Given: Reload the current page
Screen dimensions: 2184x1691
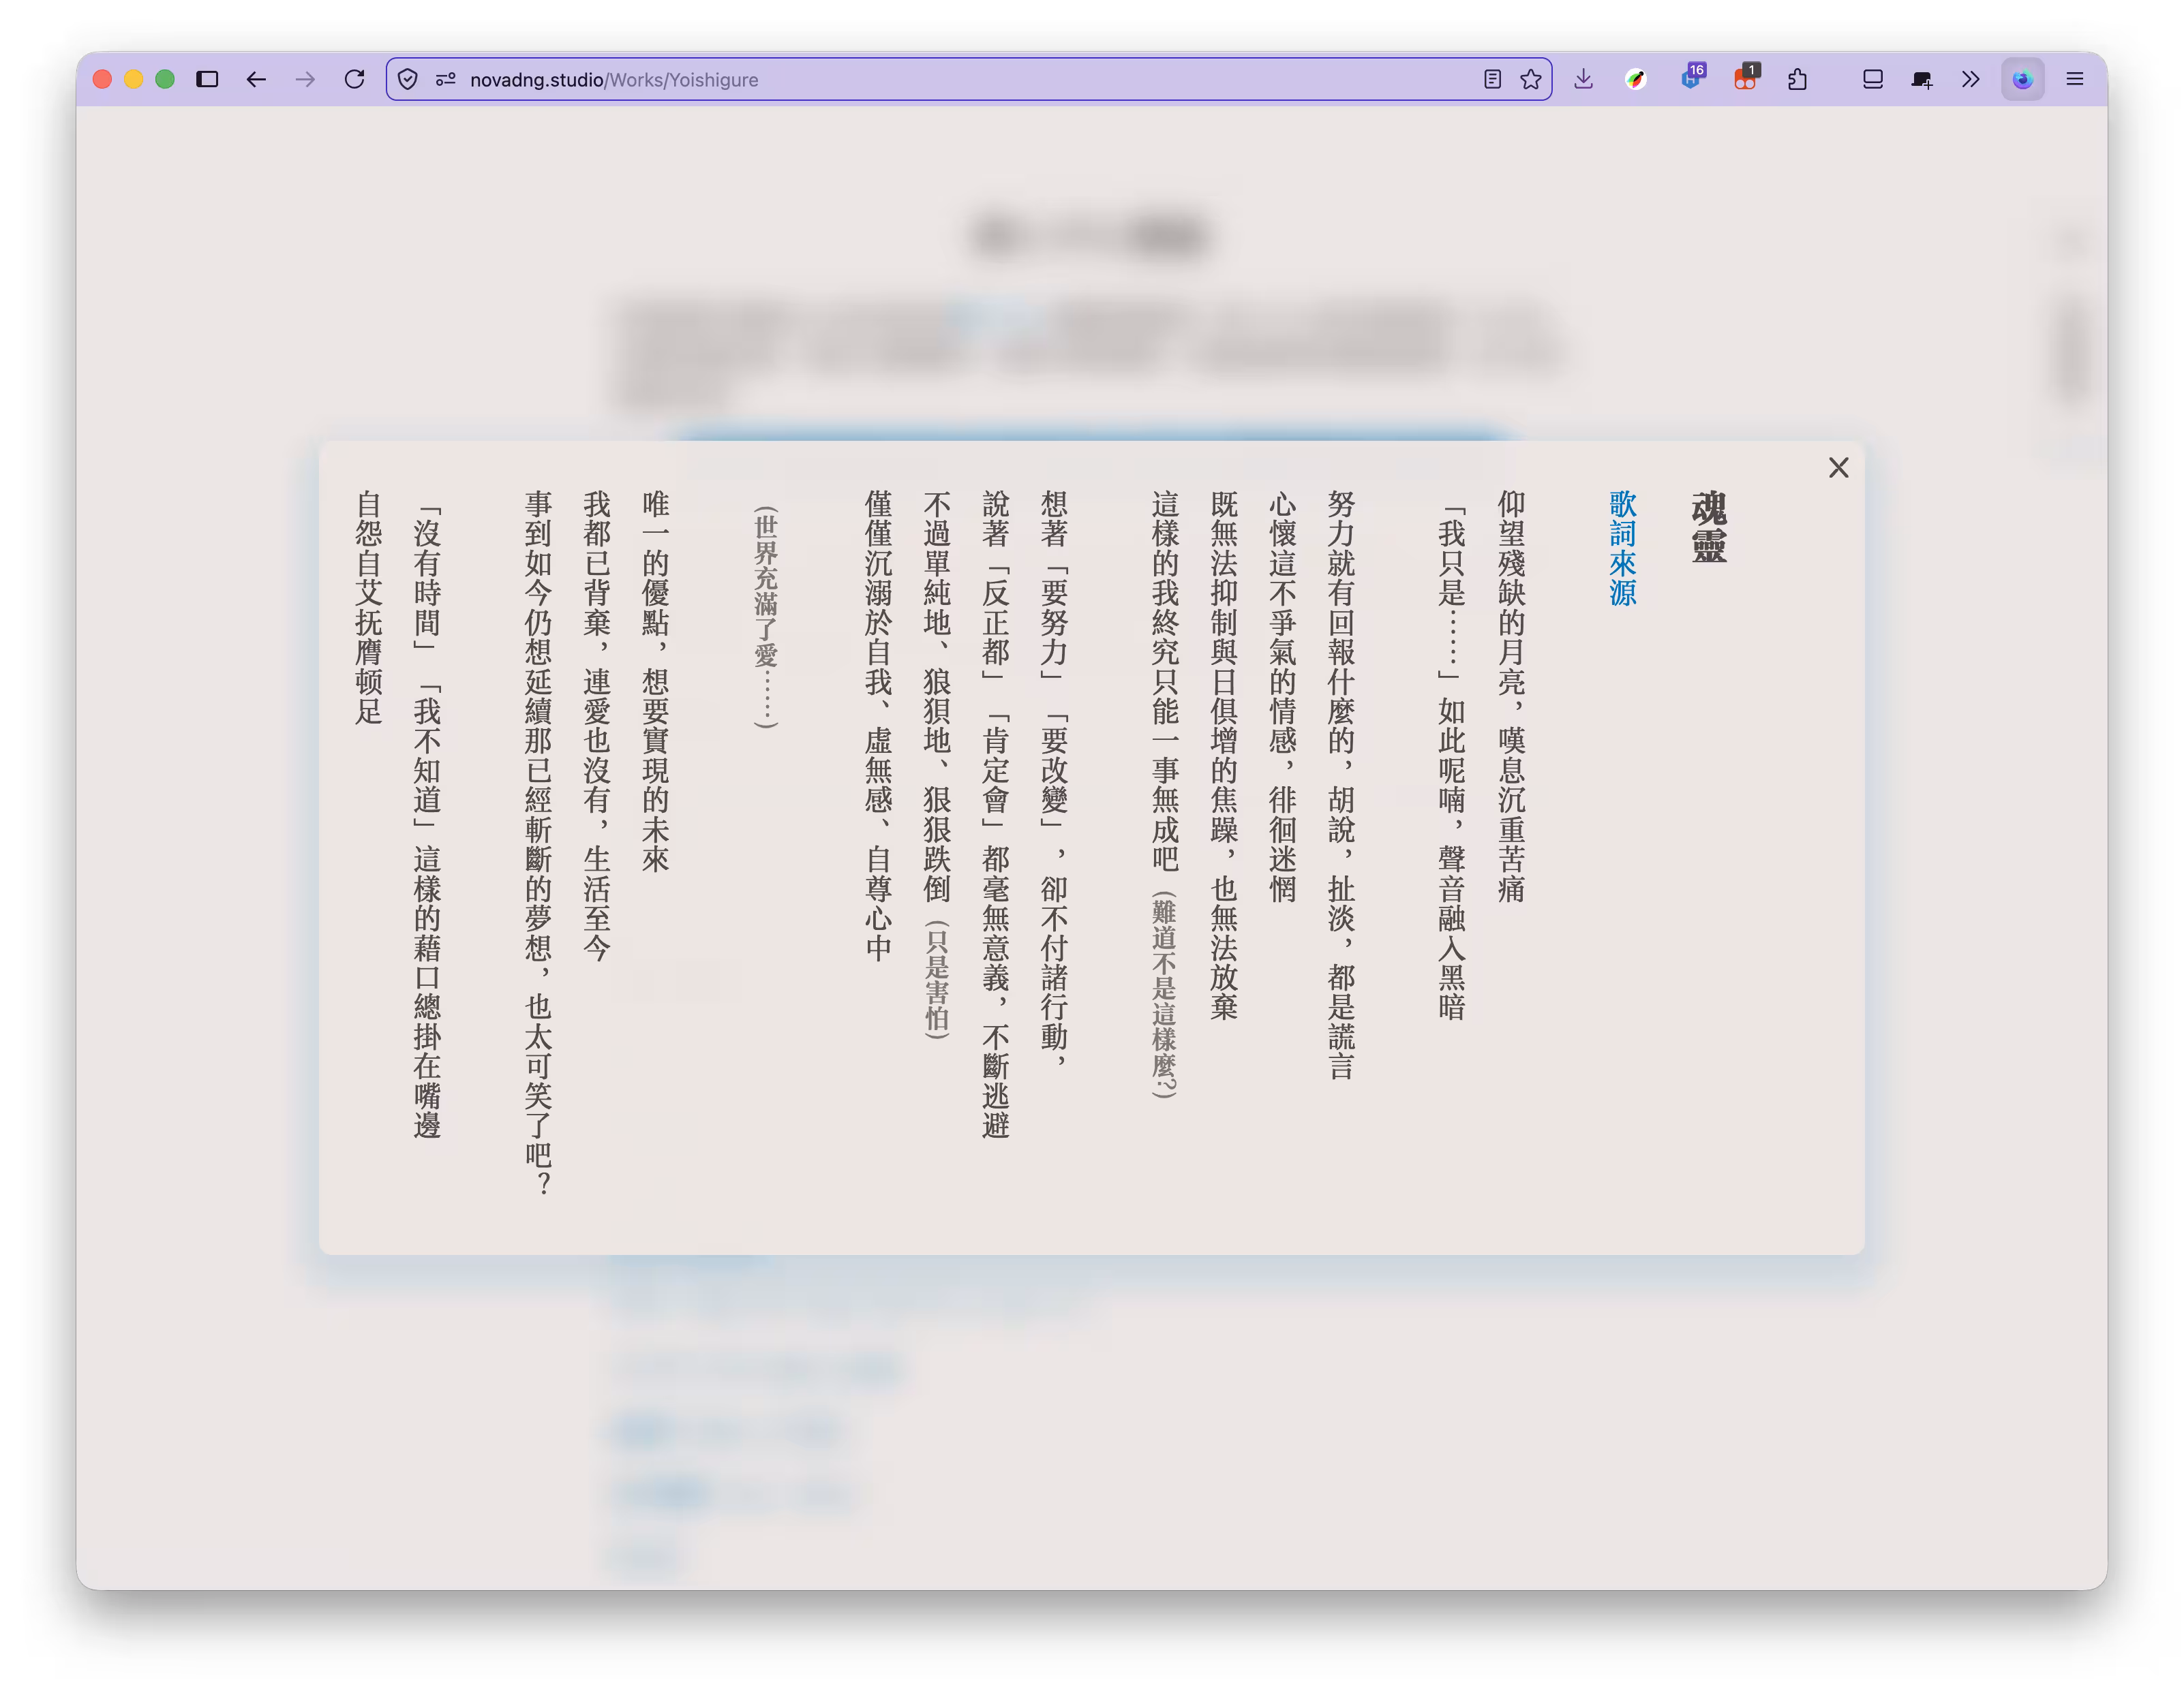Looking at the screenshot, I should click(x=354, y=79).
